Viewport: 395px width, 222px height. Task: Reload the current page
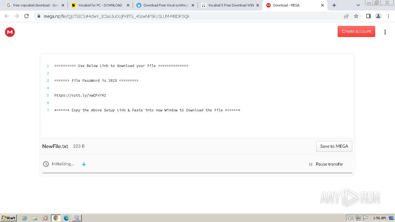click(27, 16)
